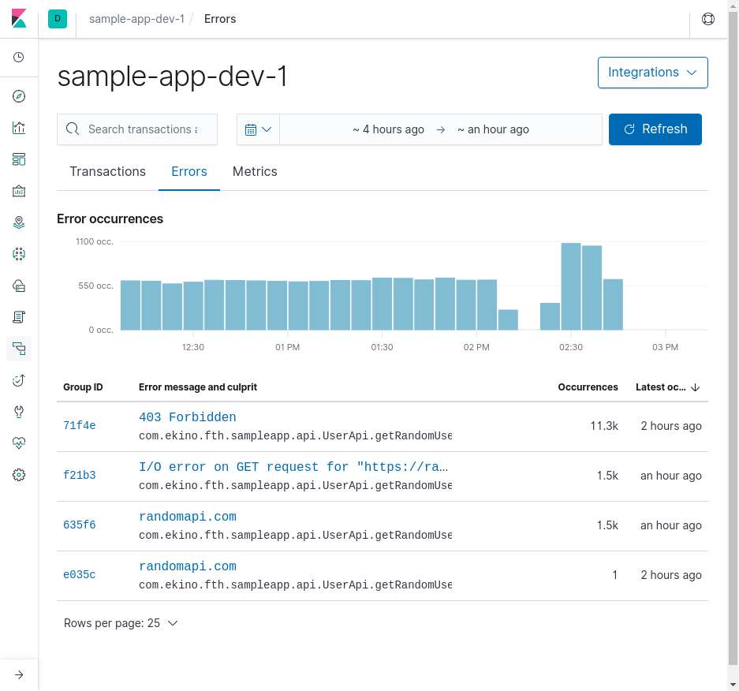The height and width of the screenshot is (691, 739).
Task: Open Visualize via the chart sidebar icon
Action: click(19, 128)
